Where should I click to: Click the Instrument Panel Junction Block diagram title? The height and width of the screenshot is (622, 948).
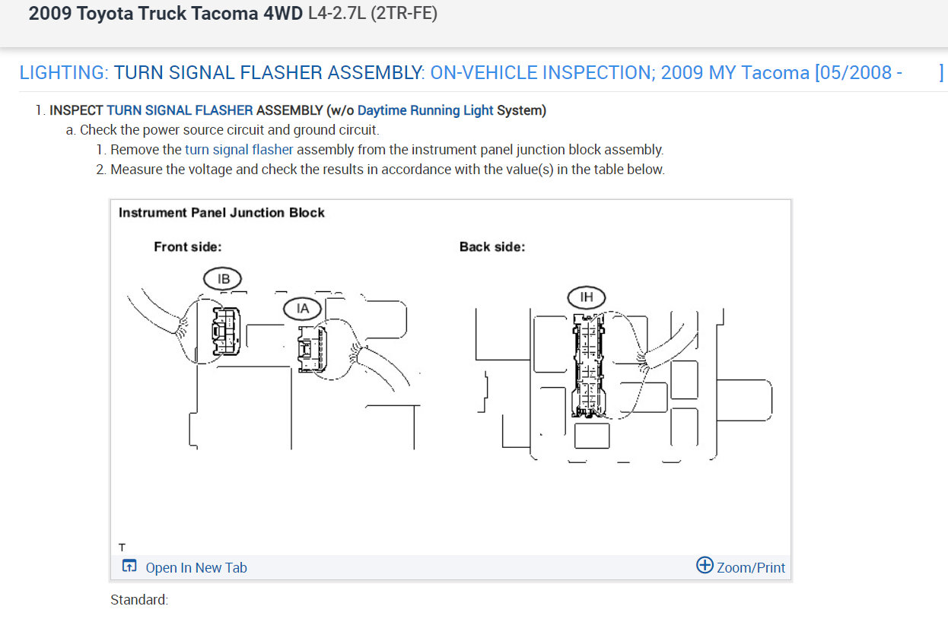221,213
